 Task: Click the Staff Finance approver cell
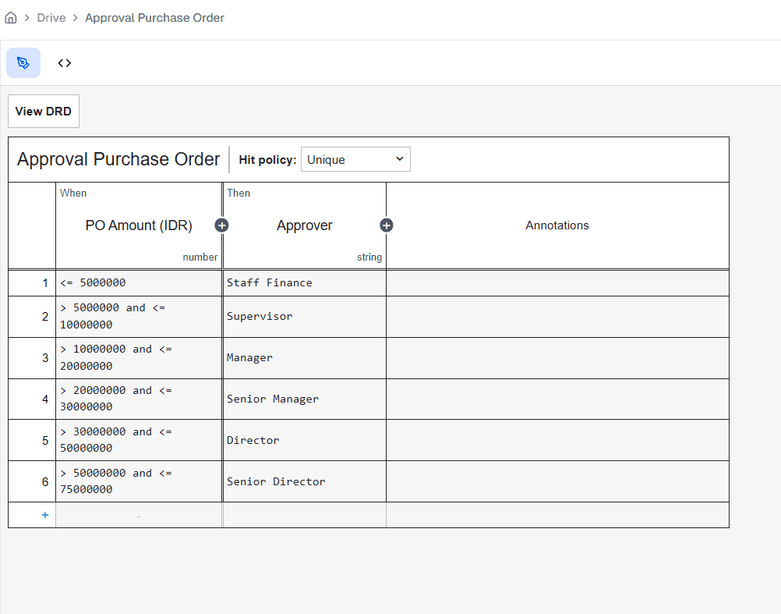click(304, 282)
